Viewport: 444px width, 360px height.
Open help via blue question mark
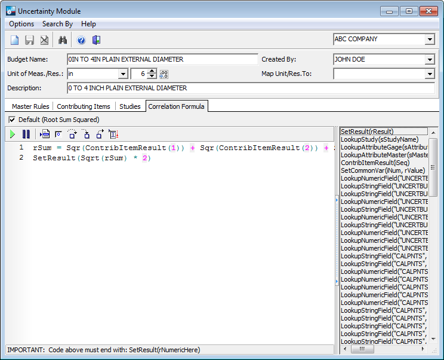pos(81,40)
